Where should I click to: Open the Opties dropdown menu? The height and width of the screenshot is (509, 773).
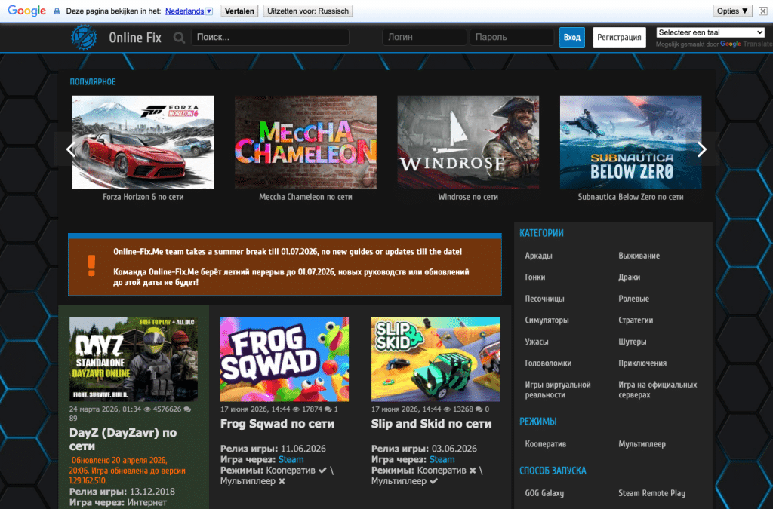[732, 11]
